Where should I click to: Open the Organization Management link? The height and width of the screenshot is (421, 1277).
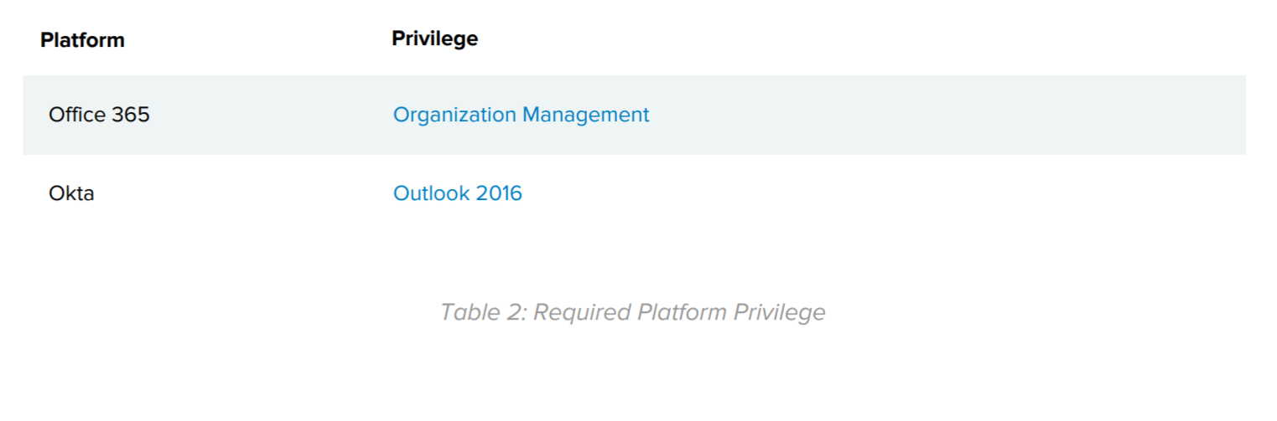point(521,115)
